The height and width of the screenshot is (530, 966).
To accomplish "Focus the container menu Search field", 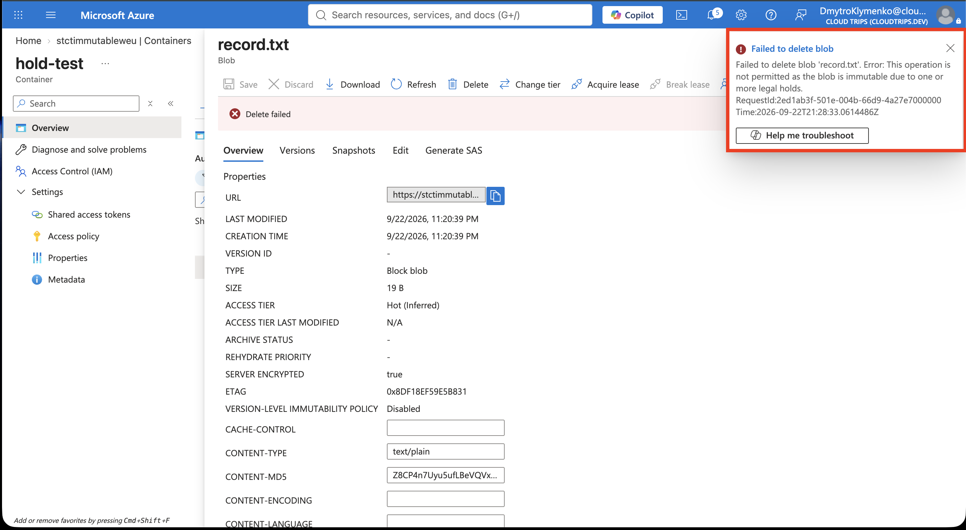I will (x=76, y=104).
